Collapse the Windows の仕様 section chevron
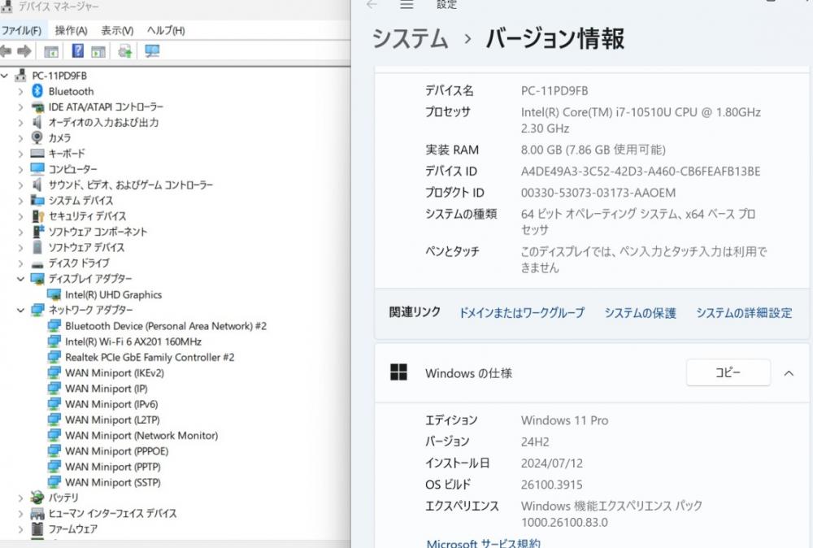 tap(789, 372)
